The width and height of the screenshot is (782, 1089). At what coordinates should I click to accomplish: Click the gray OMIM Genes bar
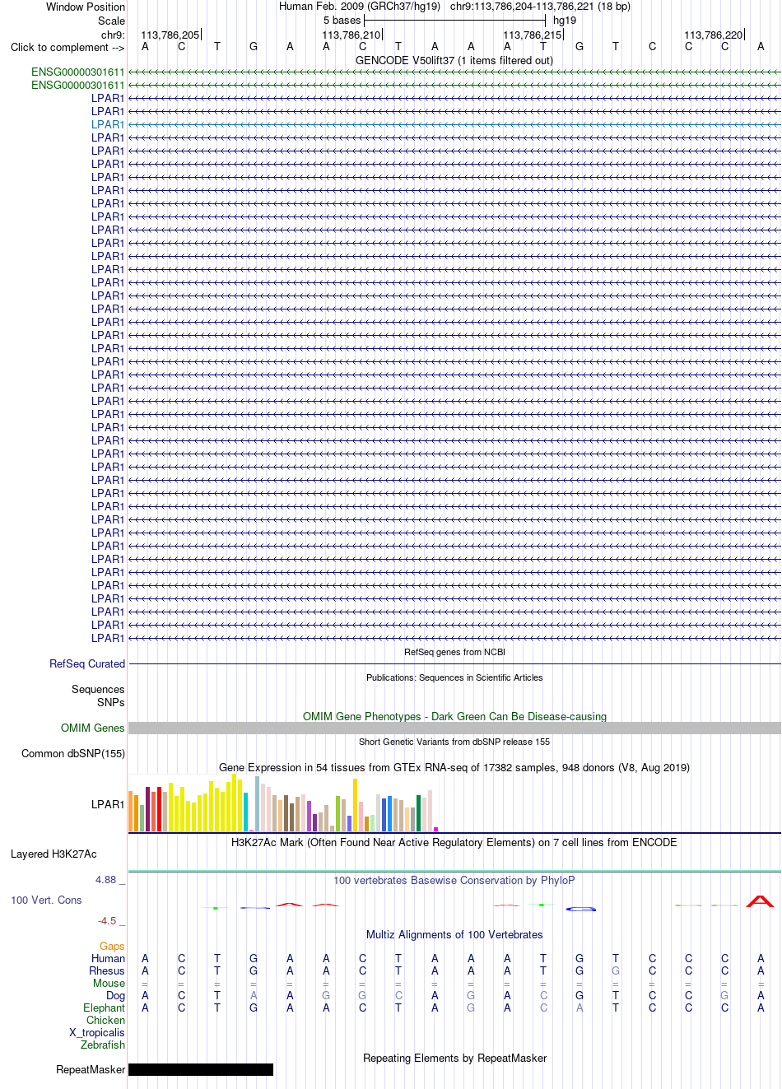coord(454,728)
